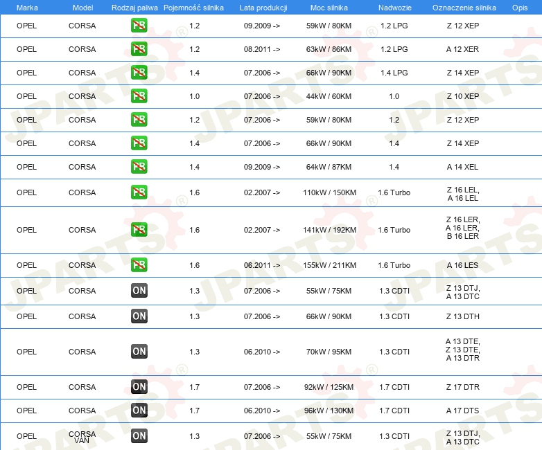This screenshot has height=450, width=542.
Task: Click the diesel ON icon for 70kW / 95KM
Action: point(139,351)
